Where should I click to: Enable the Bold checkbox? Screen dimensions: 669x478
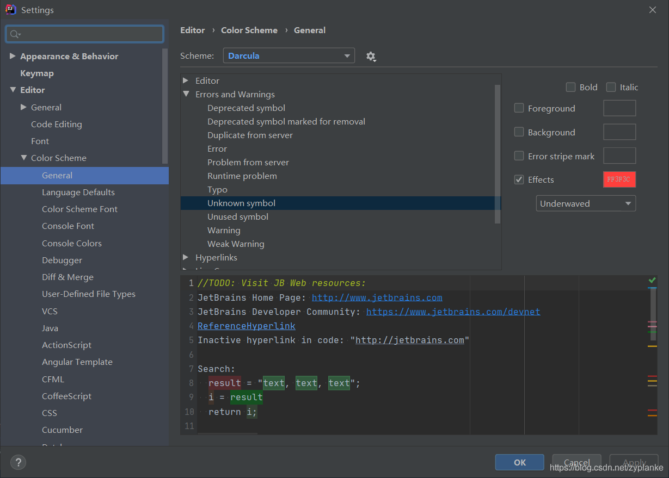point(570,86)
